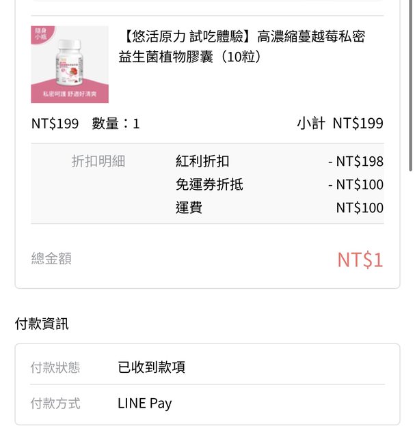
Task: Click the 悠活原力 product title link
Action: (x=241, y=46)
